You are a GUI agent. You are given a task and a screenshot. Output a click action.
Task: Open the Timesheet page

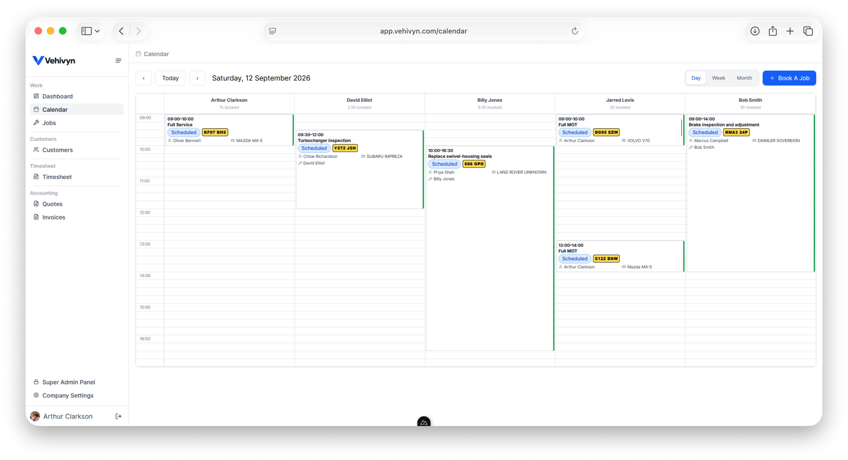point(76,177)
